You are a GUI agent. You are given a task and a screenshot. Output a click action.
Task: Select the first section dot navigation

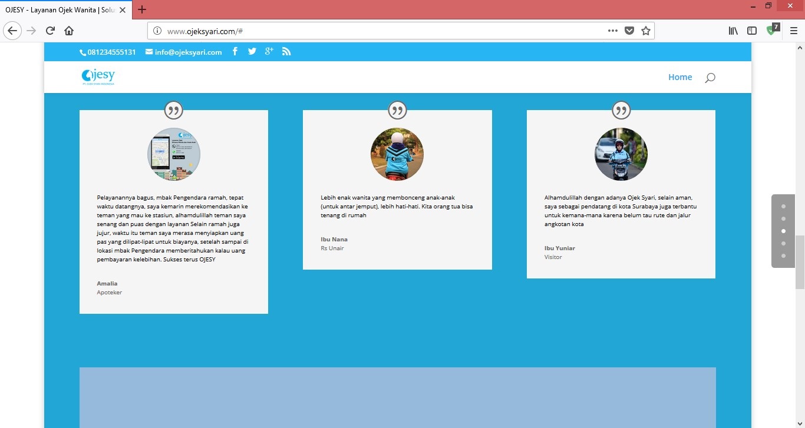click(783, 207)
